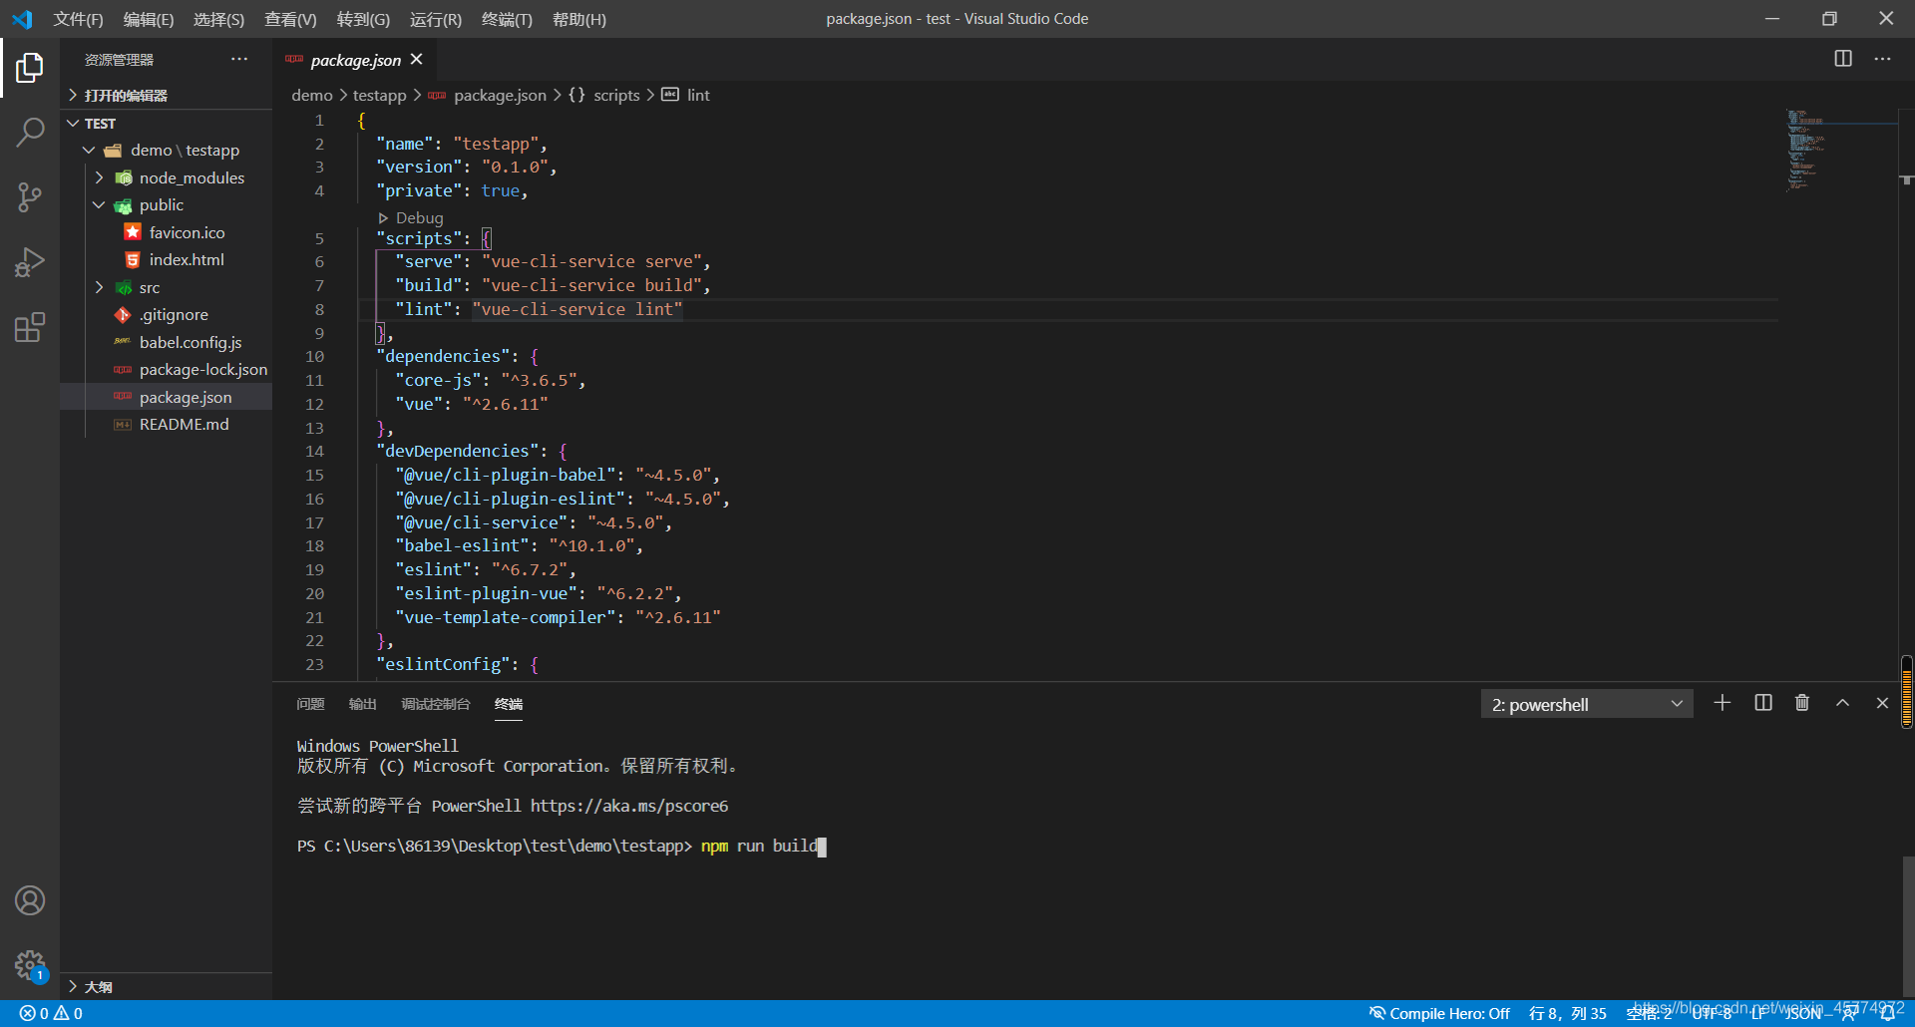Open .gitignore file
Viewport: 1915px width, 1027px height.
tap(166, 315)
